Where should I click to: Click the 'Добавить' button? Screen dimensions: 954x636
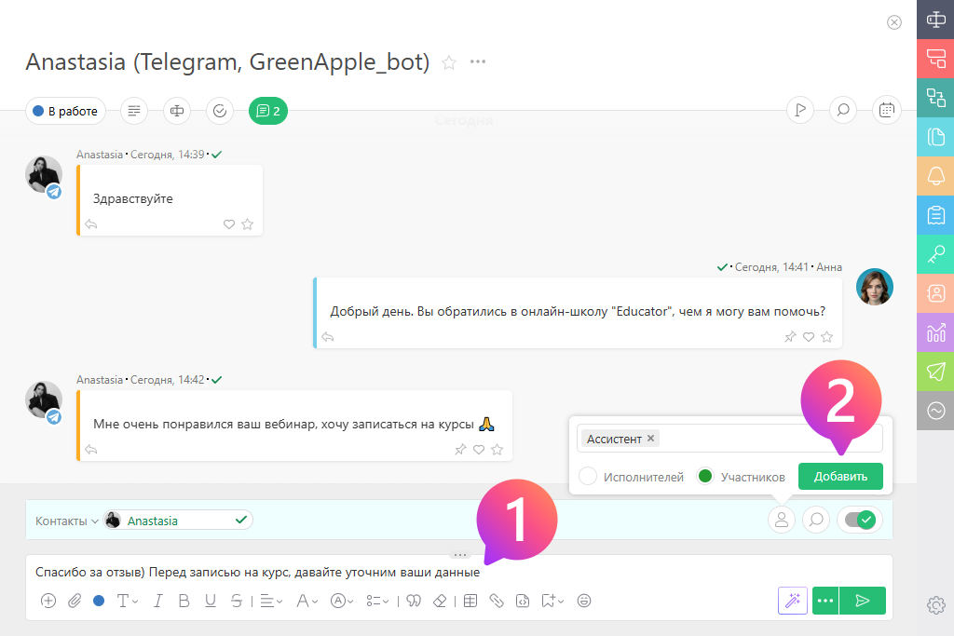(840, 476)
